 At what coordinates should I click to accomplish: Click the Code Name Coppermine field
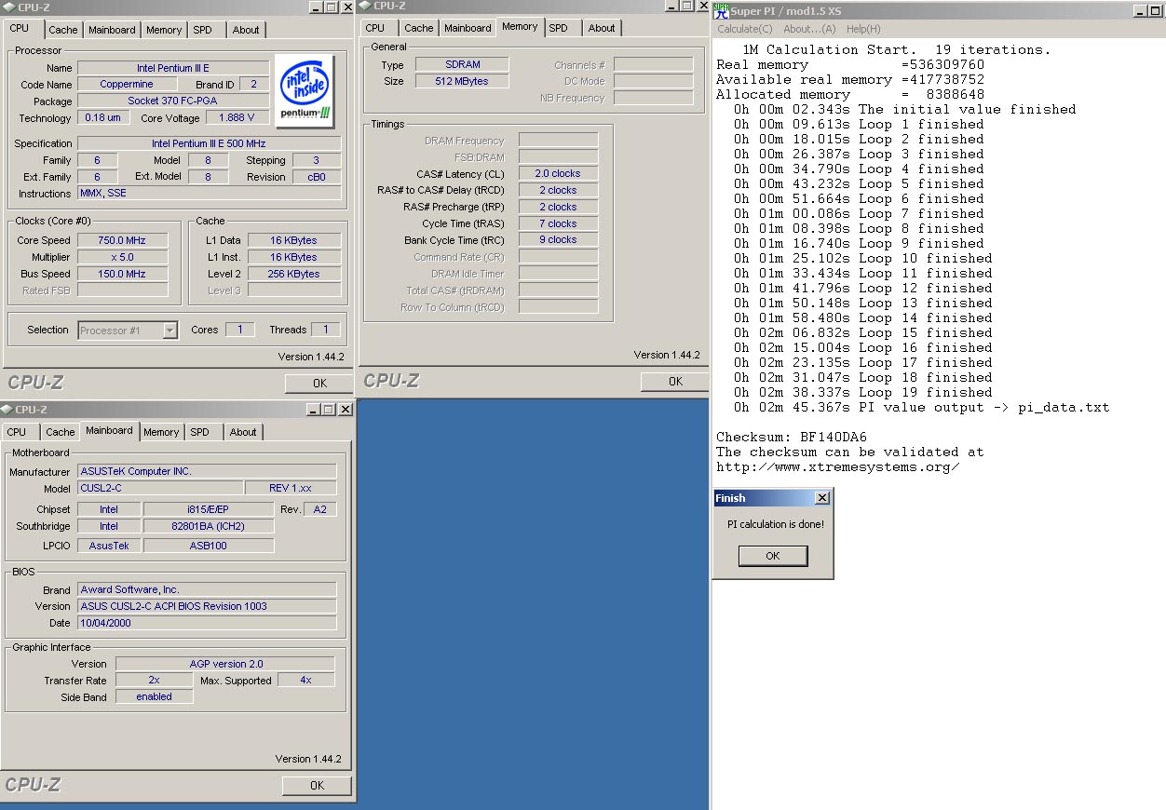point(127,84)
